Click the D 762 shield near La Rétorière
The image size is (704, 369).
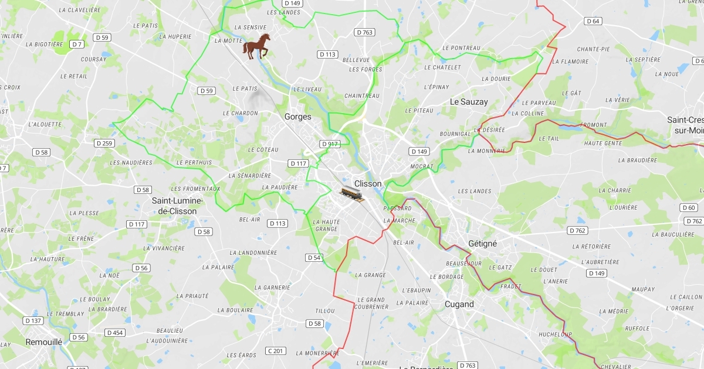tap(578, 230)
